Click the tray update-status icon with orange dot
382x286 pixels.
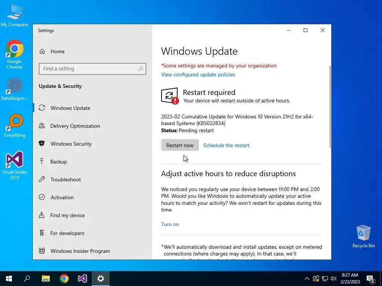[316, 279]
